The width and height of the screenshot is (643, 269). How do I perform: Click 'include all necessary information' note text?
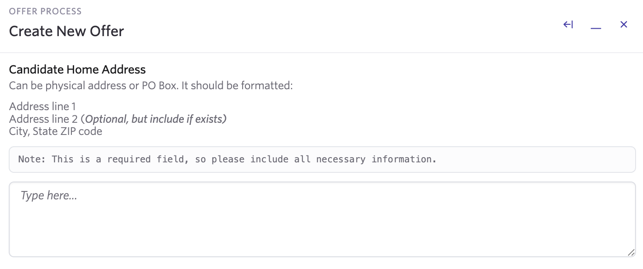coord(343,159)
